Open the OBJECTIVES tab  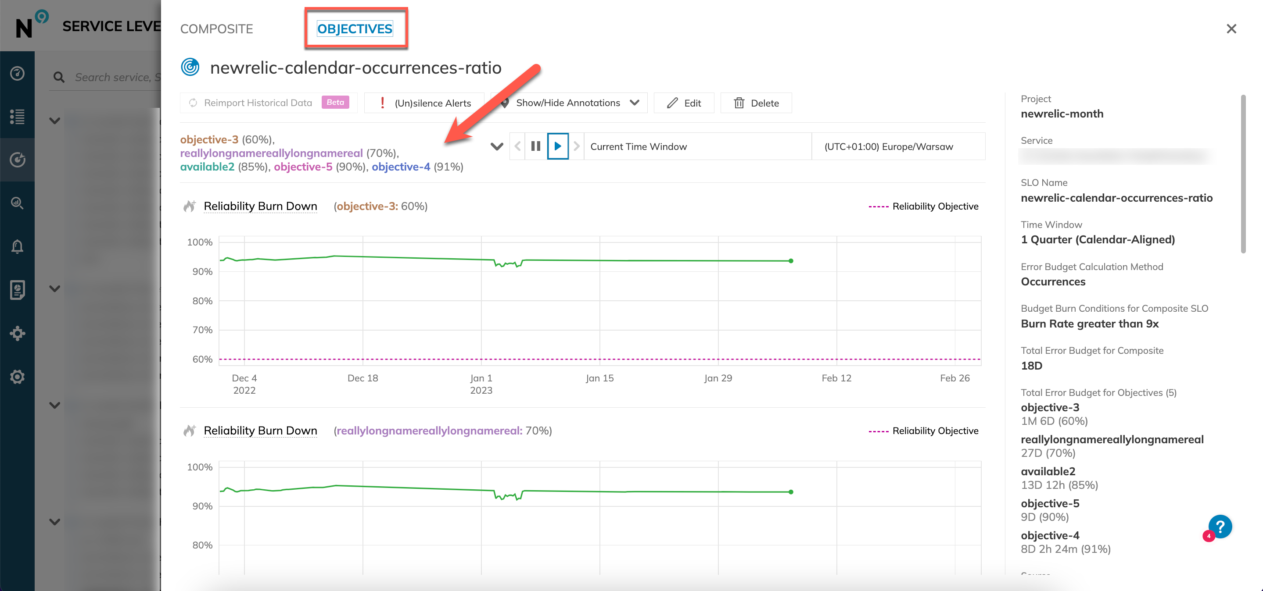click(355, 29)
